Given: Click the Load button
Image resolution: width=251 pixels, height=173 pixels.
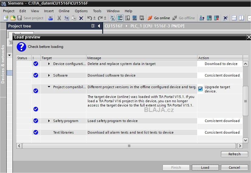Looking at the screenshot, I should (x=205, y=168).
